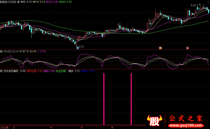The height and width of the screenshot is (129, 210).
Task: Click the D: 62.55 value
Action: pos(31,51)
